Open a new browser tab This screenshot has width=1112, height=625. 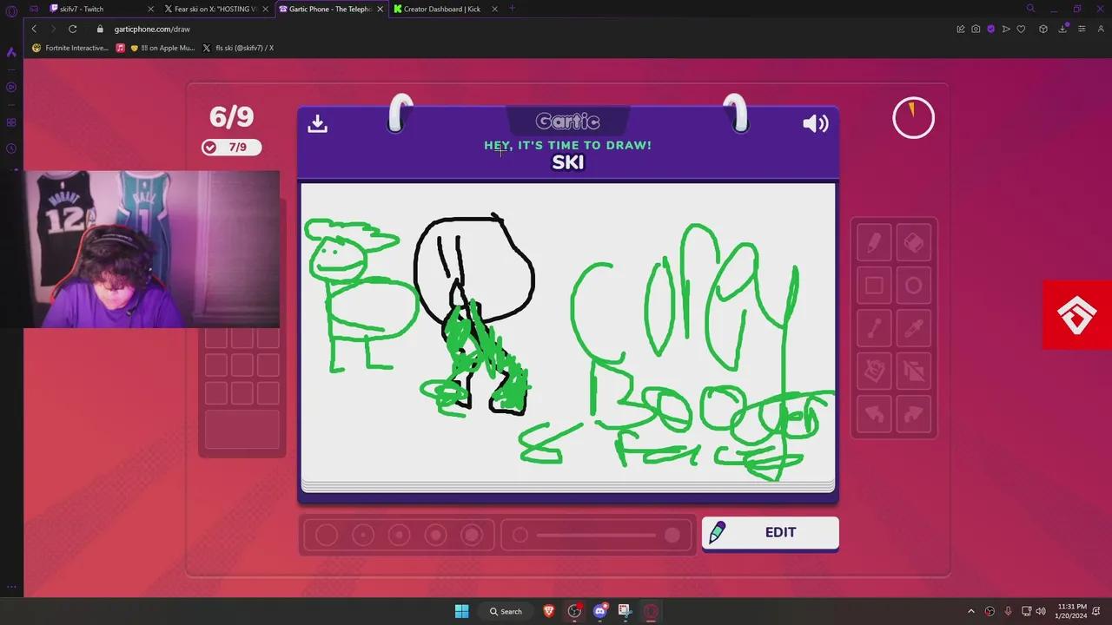(512, 9)
